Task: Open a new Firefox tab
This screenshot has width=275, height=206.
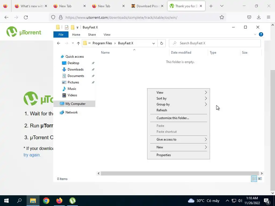Action: pos(211,6)
